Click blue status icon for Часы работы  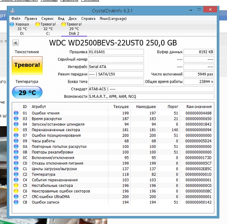click(16, 141)
